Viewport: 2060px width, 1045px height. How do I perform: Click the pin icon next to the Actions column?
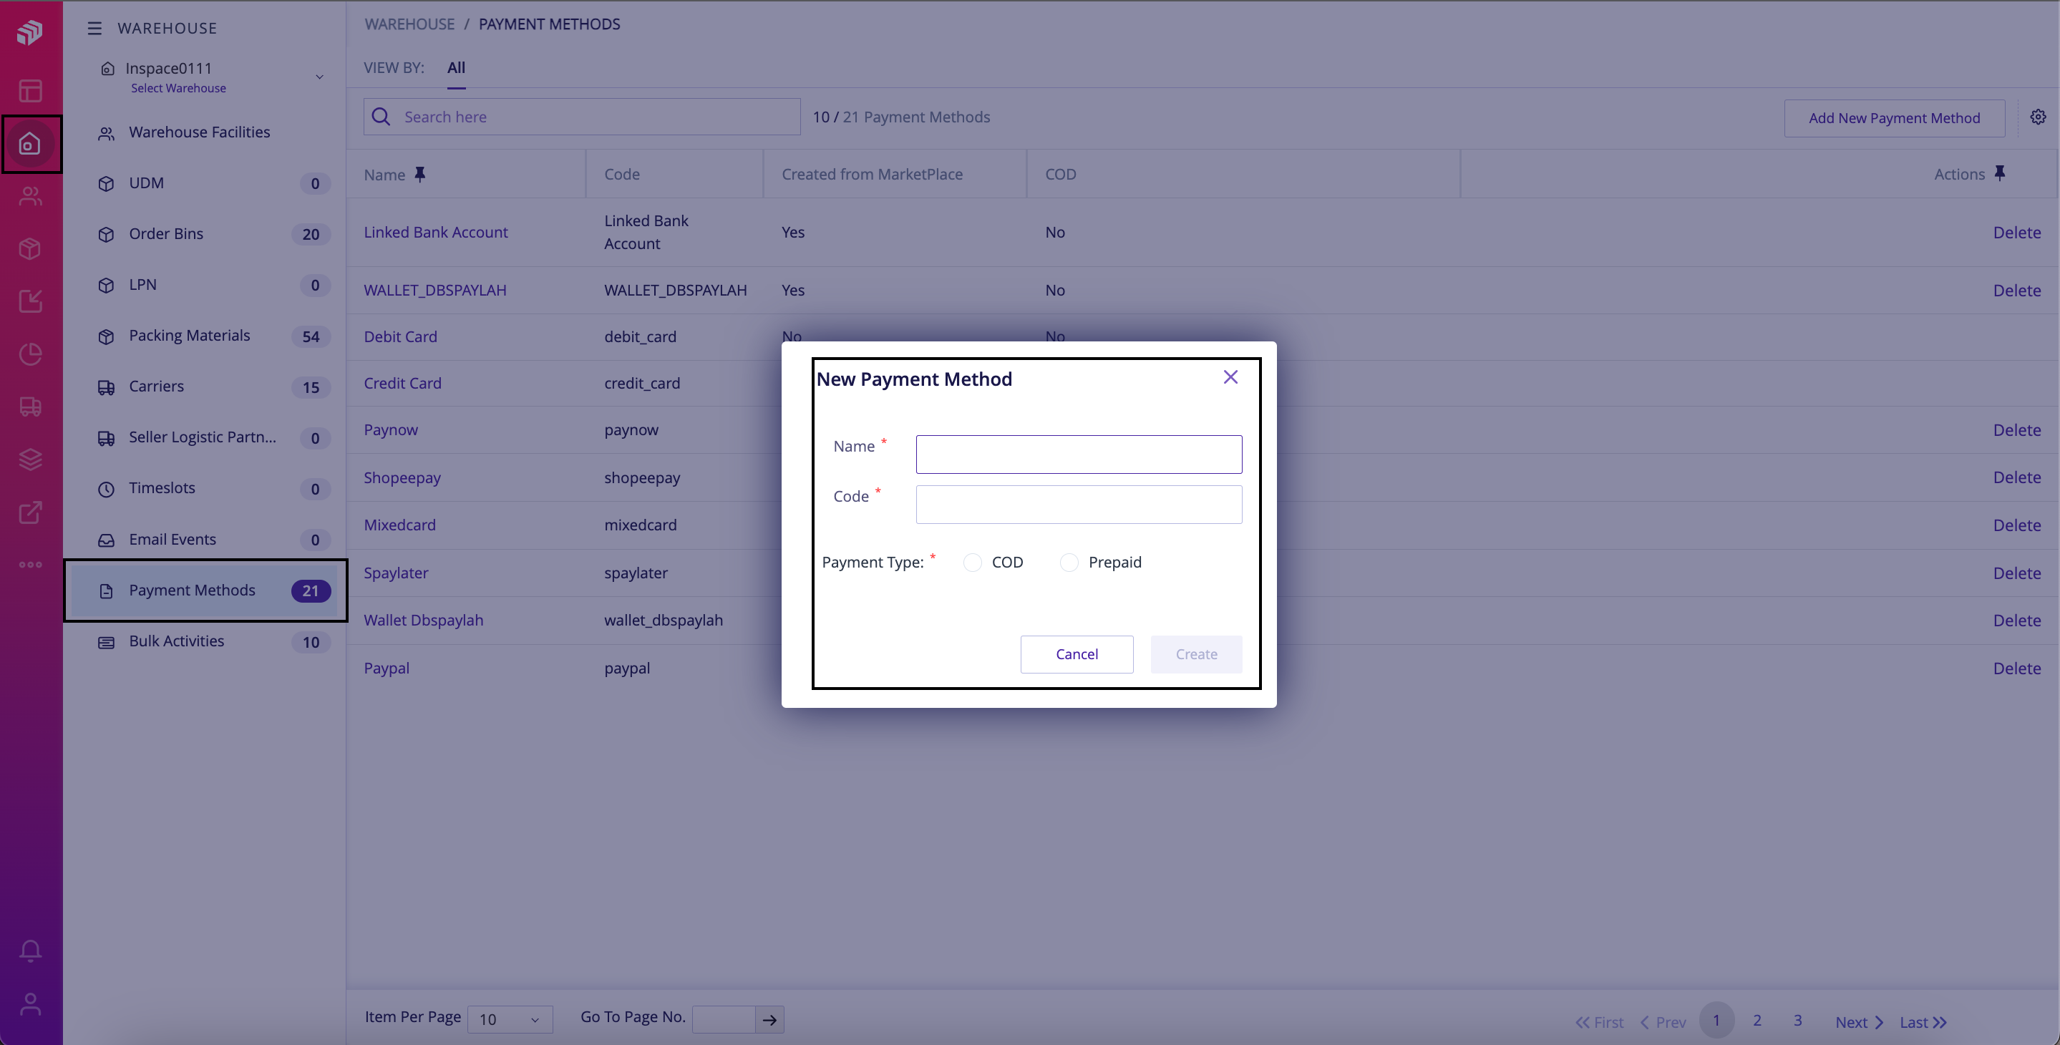2000,173
